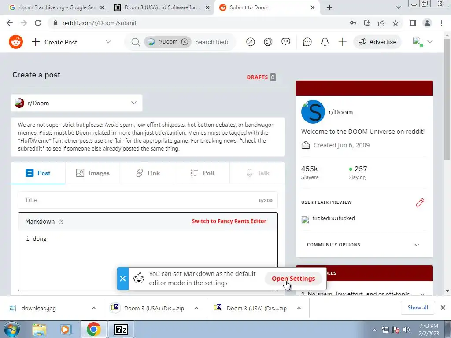Click the search magnifier icon

[136, 42]
